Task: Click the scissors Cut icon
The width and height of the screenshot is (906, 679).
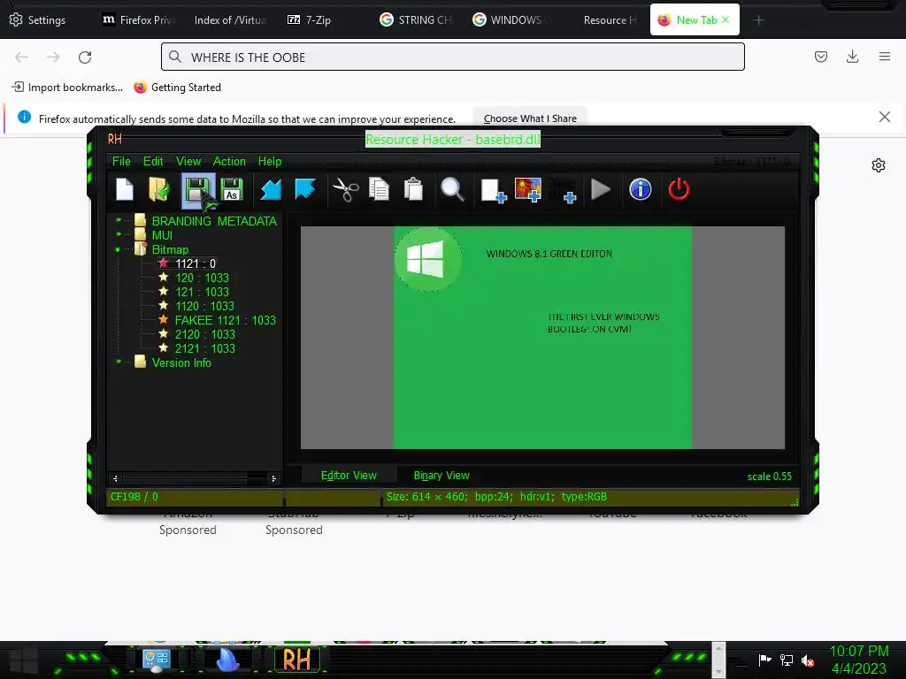Action: [x=346, y=189]
